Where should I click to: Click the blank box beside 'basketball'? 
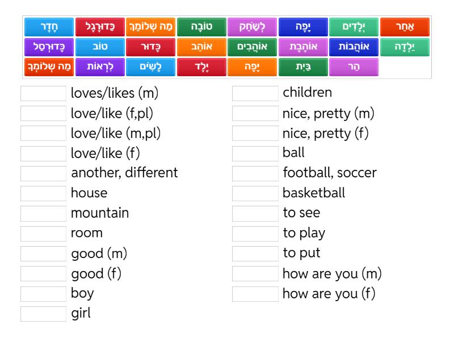pyautogui.click(x=255, y=193)
